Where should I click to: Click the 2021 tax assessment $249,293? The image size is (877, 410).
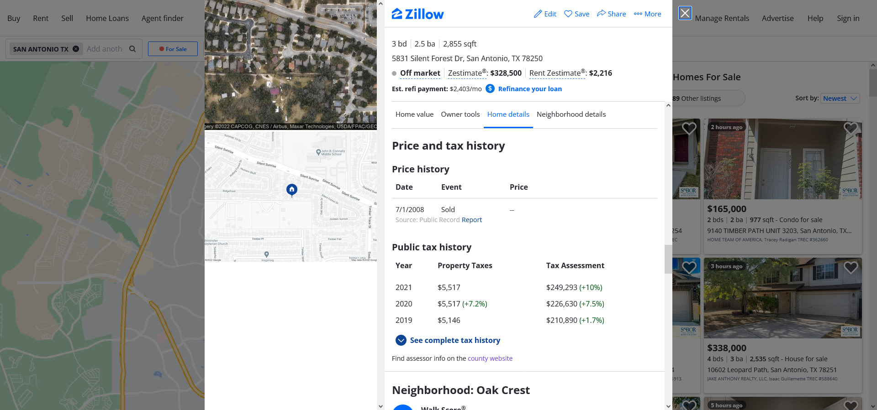(562, 287)
